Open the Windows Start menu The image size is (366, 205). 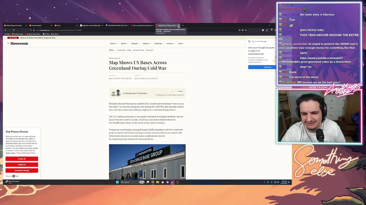[x=117, y=182]
